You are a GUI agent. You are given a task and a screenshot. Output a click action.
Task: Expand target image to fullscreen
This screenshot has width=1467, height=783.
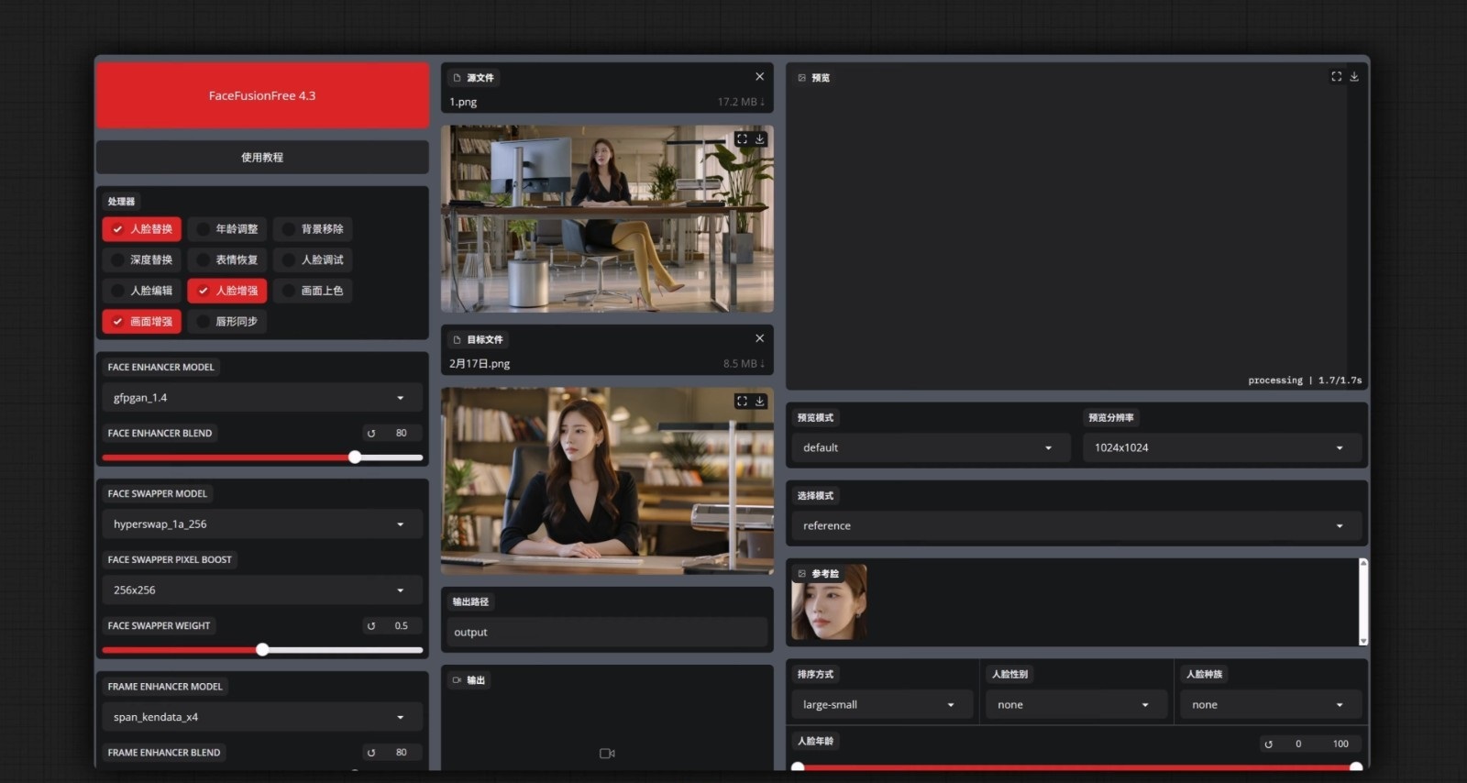click(742, 402)
